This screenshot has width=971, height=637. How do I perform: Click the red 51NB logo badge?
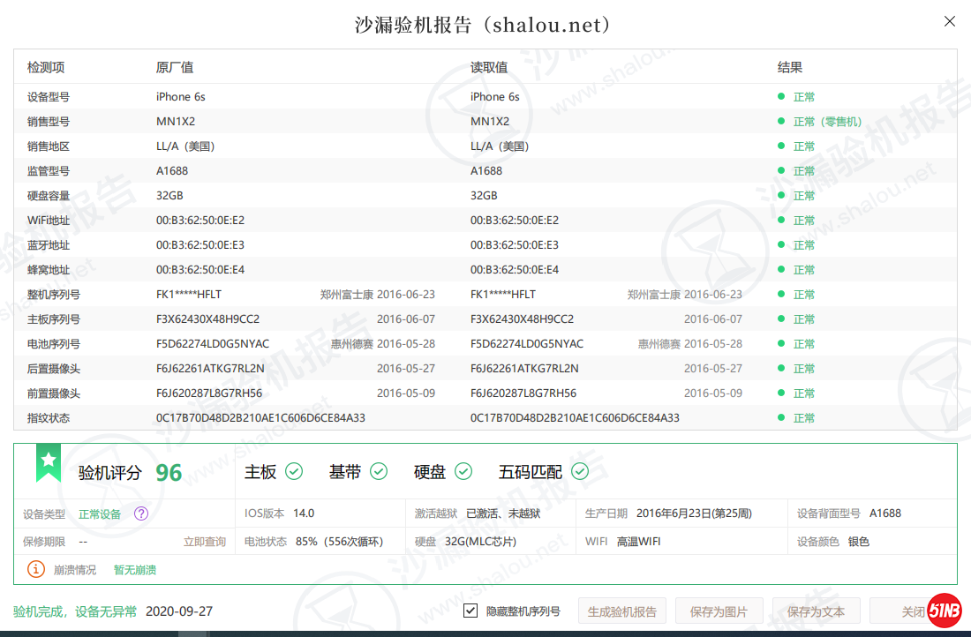tap(944, 611)
